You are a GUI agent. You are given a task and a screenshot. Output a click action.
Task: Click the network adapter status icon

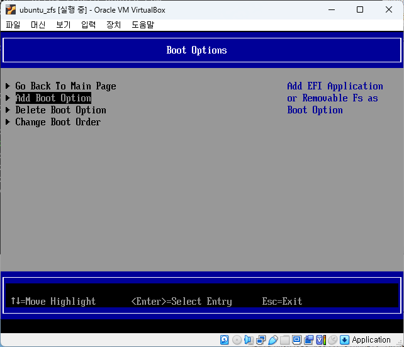[x=261, y=340]
